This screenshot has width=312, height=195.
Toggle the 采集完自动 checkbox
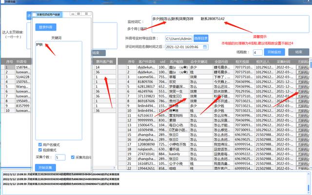pos(73,157)
